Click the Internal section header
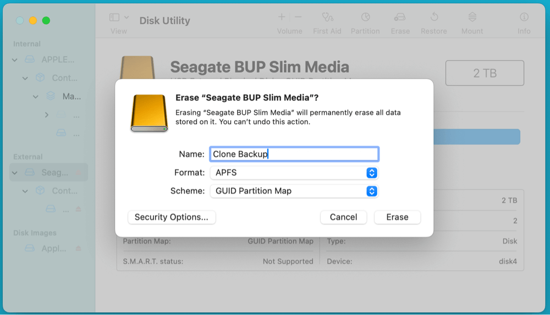550x315 pixels. 27,44
